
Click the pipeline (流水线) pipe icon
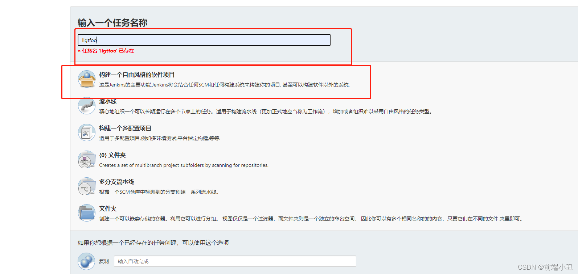(x=87, y=106)
